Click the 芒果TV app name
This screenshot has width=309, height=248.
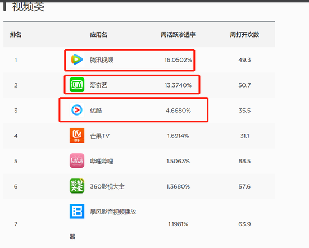99,136
